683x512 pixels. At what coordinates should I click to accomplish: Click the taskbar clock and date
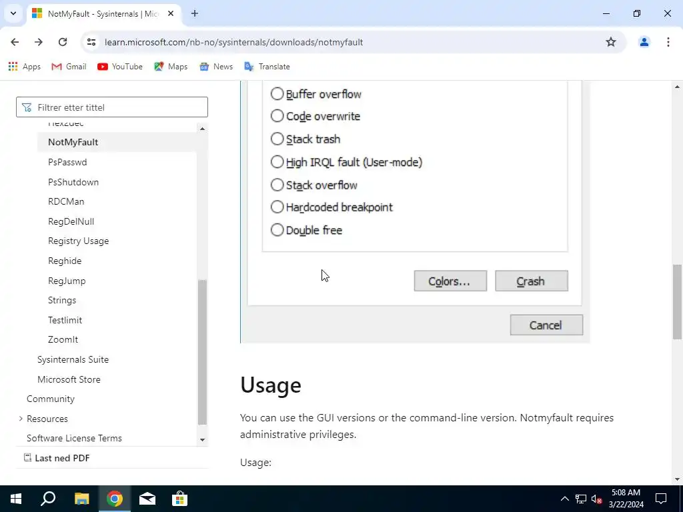626,499
